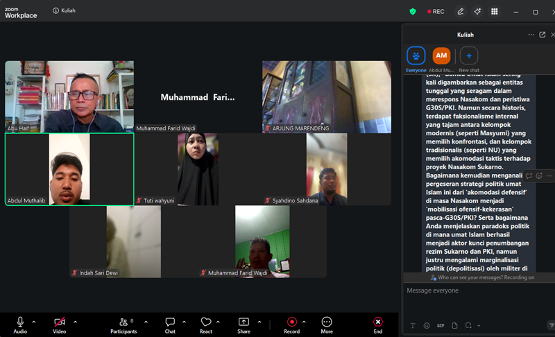Select ARJUNG MARENDENG's video tile
The image size is (555, 337).
tap(327, 96)
